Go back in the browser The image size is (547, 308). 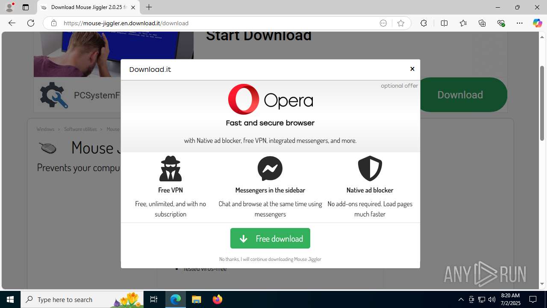coord(12,23)
